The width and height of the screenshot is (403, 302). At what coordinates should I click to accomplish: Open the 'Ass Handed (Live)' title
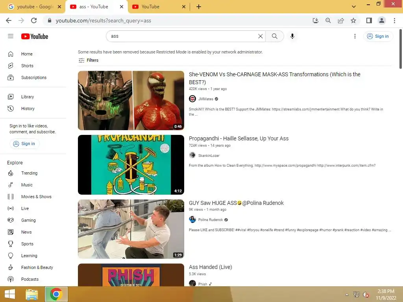[210, 267]
